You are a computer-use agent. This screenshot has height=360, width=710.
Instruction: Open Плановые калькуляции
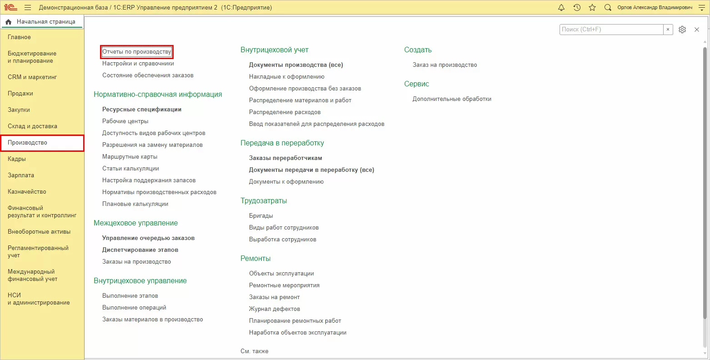tap(135, 204)
